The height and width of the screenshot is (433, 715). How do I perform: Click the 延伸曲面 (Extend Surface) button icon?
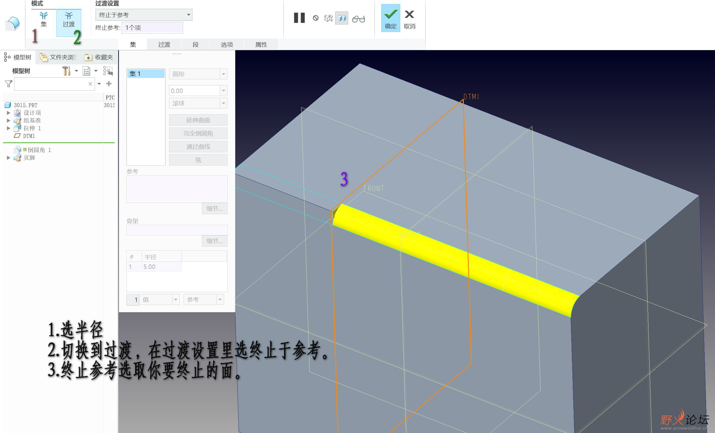[x=198, y=120]
